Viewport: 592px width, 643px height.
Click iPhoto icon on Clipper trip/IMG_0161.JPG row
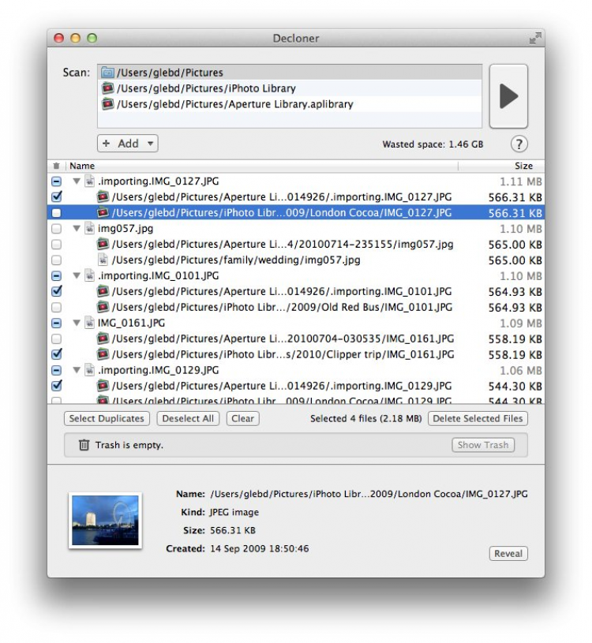click(103, 354)
